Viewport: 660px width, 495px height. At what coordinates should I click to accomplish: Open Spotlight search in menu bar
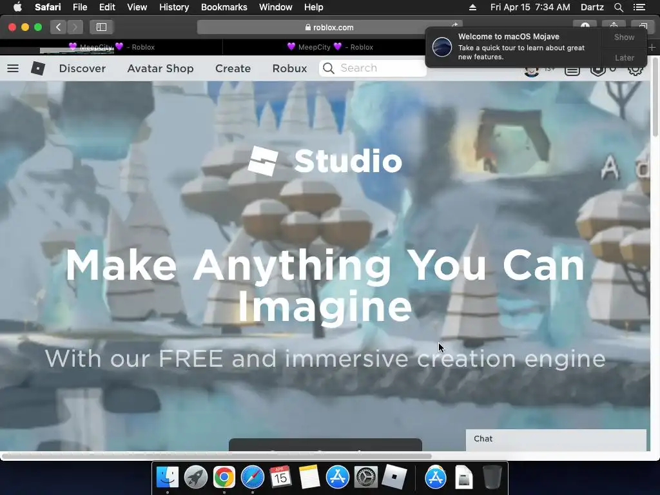pyautogui.click(x=618, y=7)
